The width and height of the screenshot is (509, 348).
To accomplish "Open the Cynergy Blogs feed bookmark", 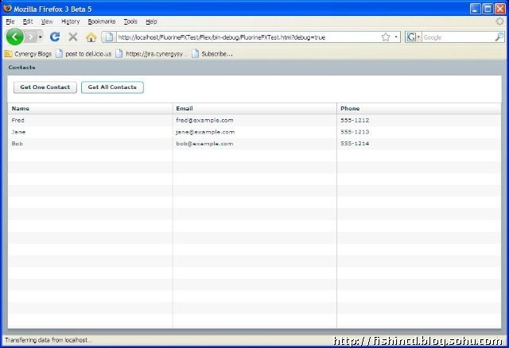I will [x=29, y=54].
